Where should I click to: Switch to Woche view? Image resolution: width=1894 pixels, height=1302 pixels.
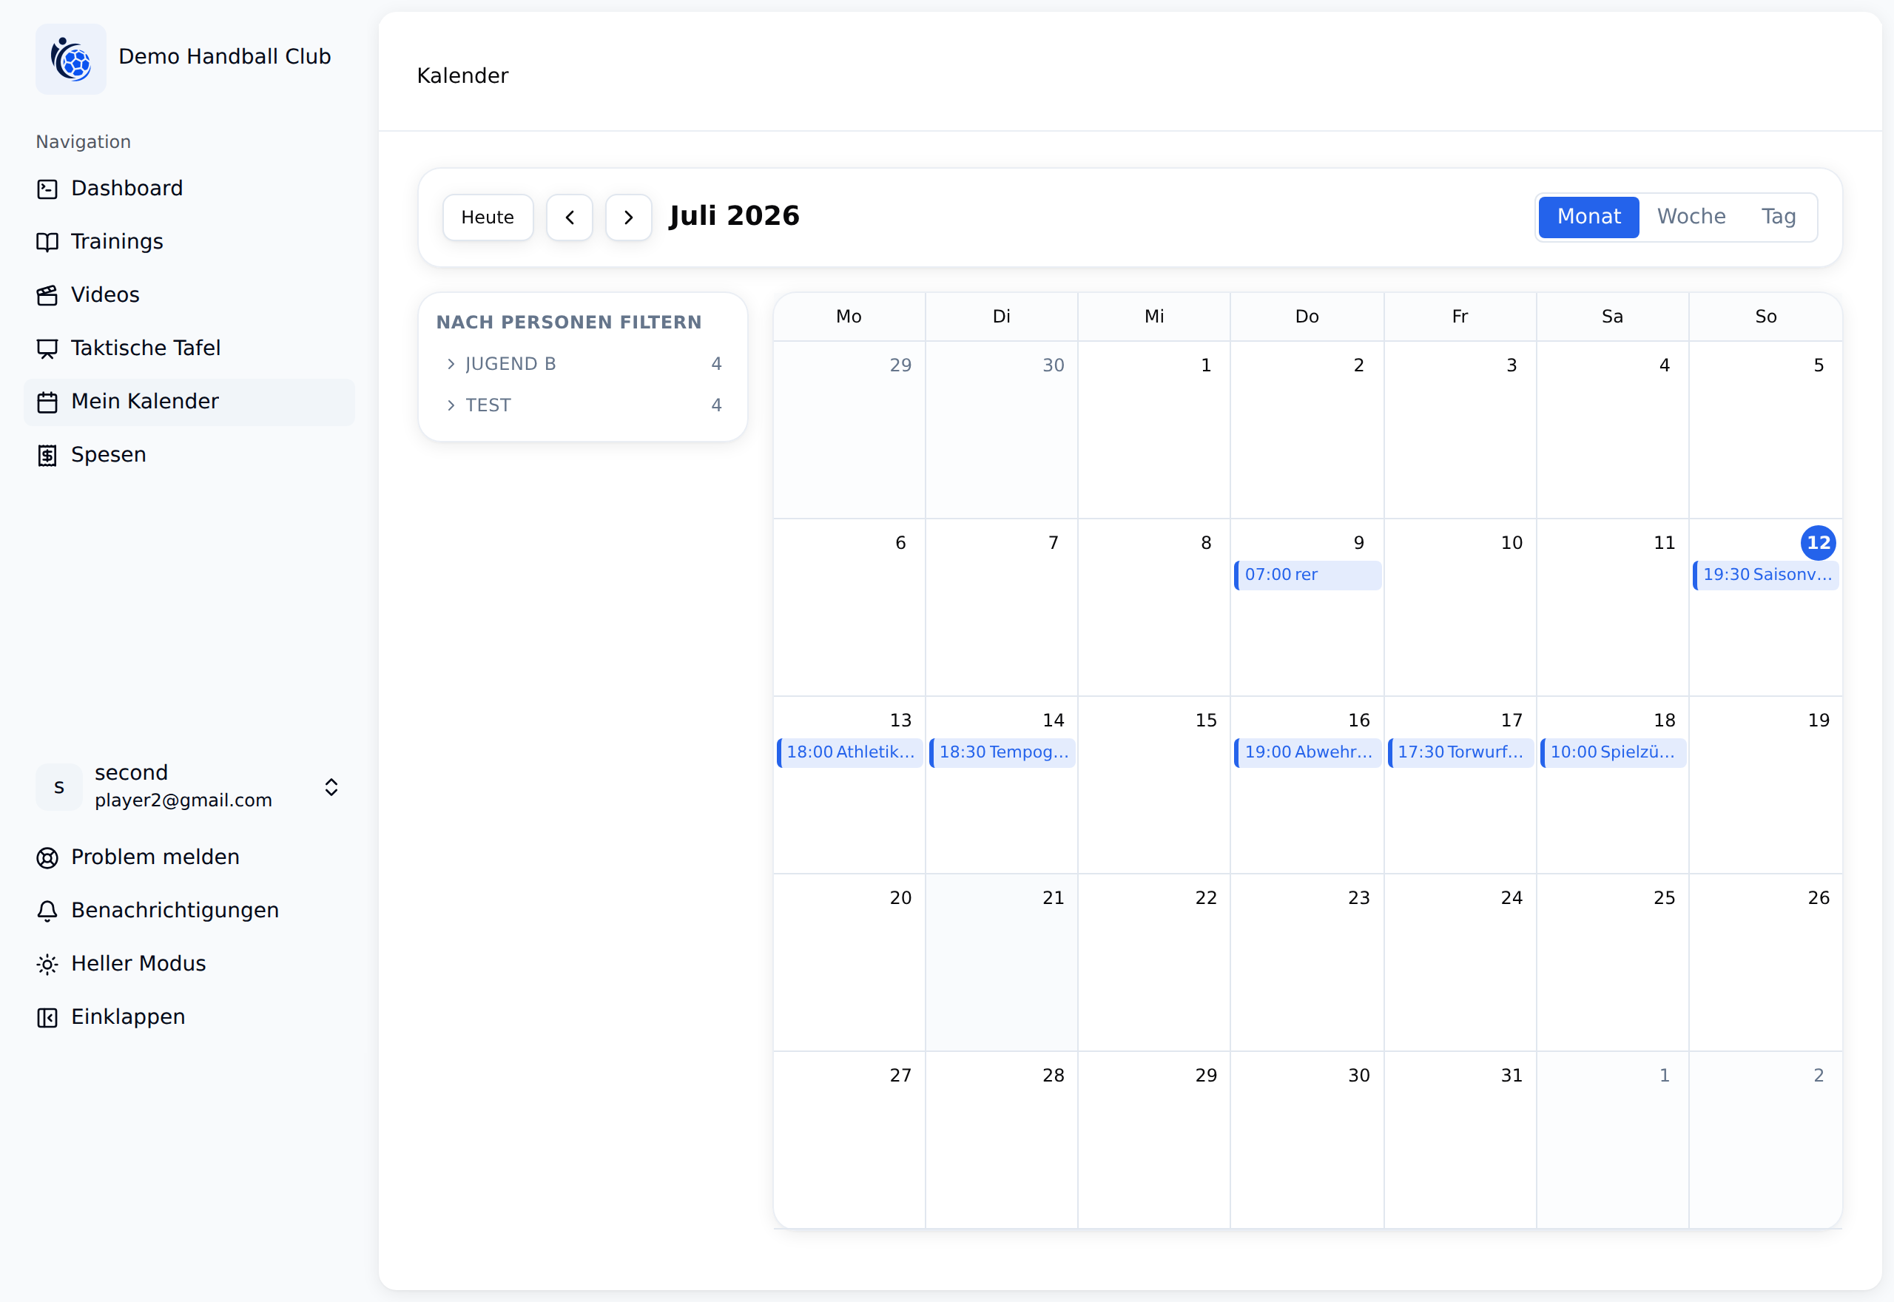(x=1691, y=217)
